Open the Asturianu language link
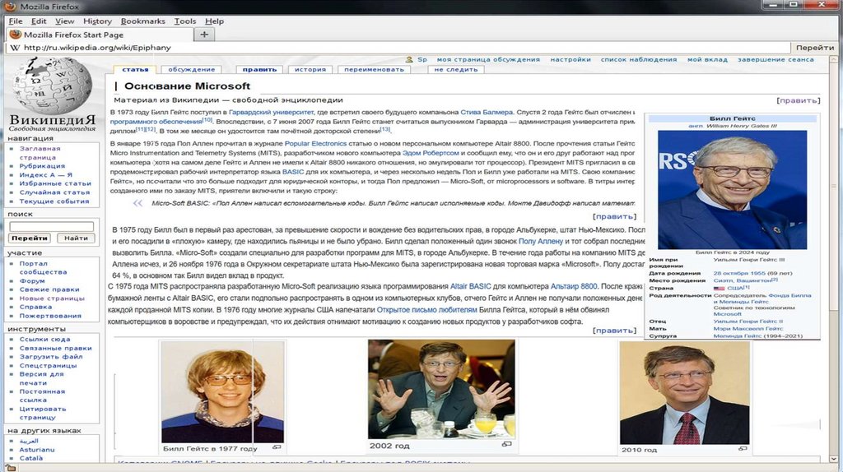This screenshot has height=472, width=843. pyautogui.click(x=37, y=450)
